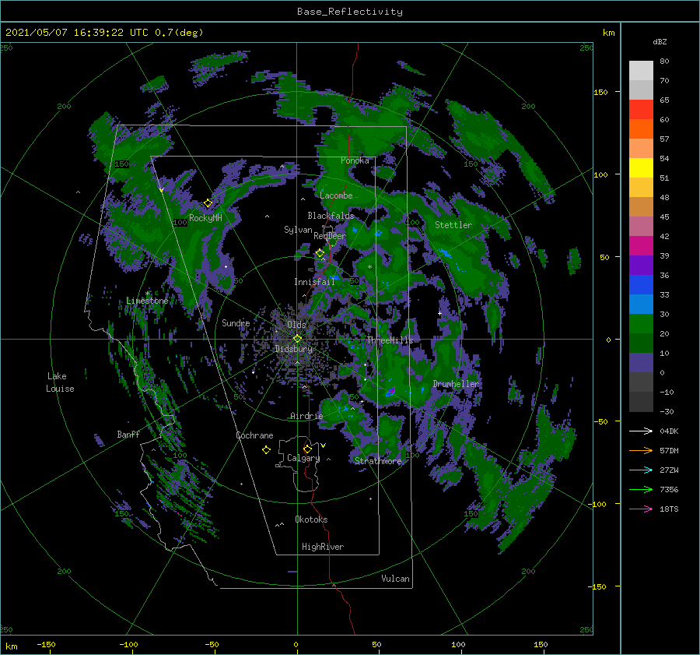The image size is (700, 655).
Task: Click the Vulcan label
Action: [x=396, y=579]
